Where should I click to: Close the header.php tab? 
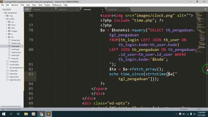point(127,9)
